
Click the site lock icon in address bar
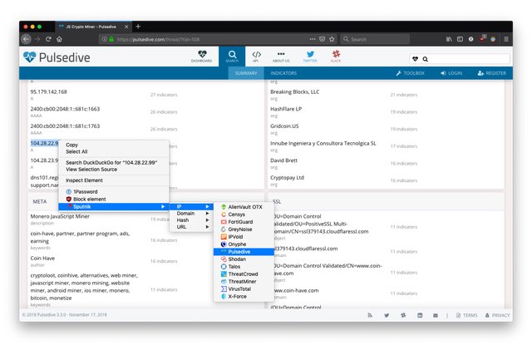pos(111,39)
